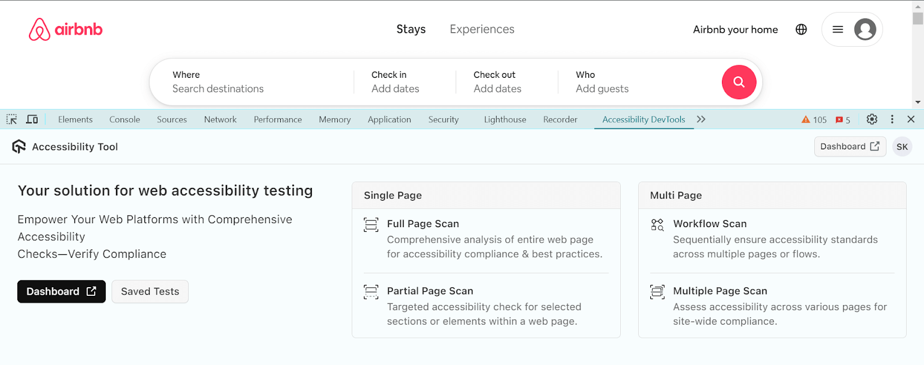Click the user profile avatar
The width and height of the screenshot is (924, 365).
(865, 29)
